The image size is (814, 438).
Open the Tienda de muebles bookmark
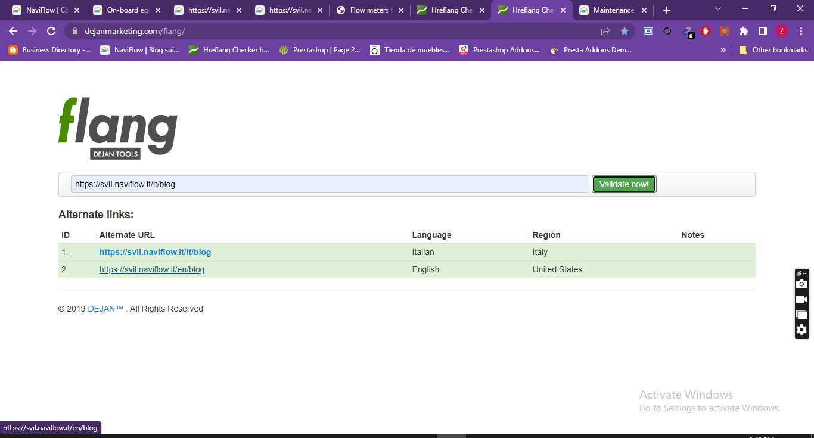point(410,50)
